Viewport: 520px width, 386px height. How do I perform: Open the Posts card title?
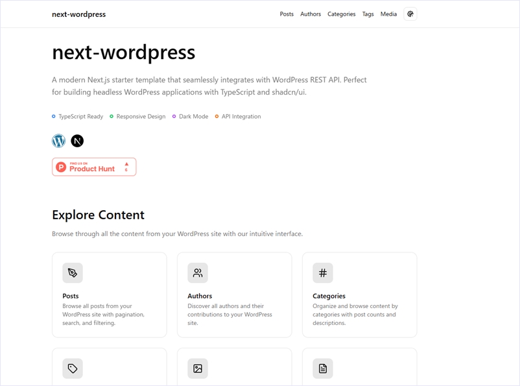(71, 296)
